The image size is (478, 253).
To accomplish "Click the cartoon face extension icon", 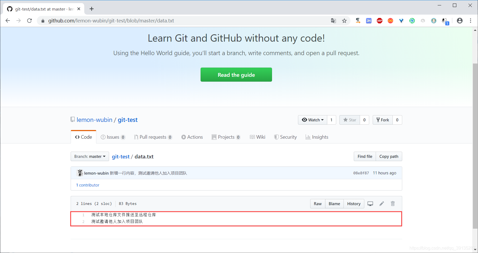I will click(434, 21).
